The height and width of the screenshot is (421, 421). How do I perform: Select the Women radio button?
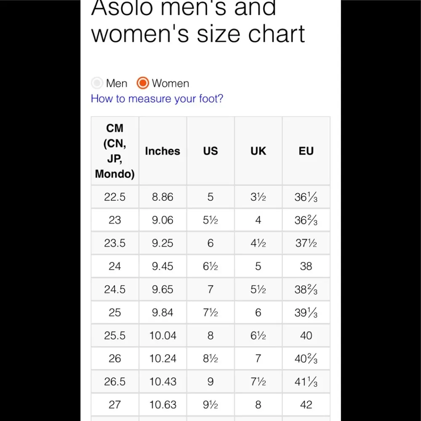[x=143, y=83]
